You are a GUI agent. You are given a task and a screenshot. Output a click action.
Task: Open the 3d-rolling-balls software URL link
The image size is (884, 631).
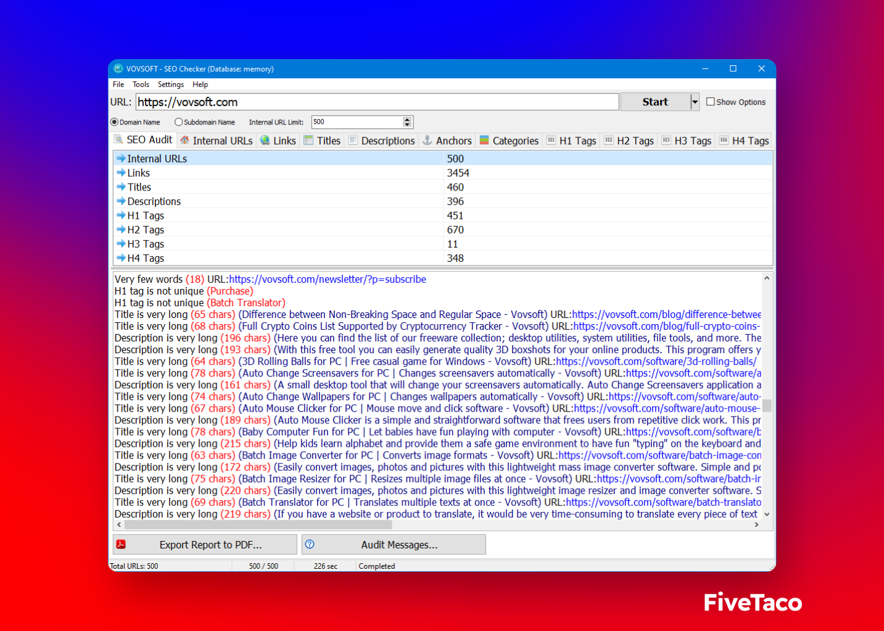(x=656, y=361)
